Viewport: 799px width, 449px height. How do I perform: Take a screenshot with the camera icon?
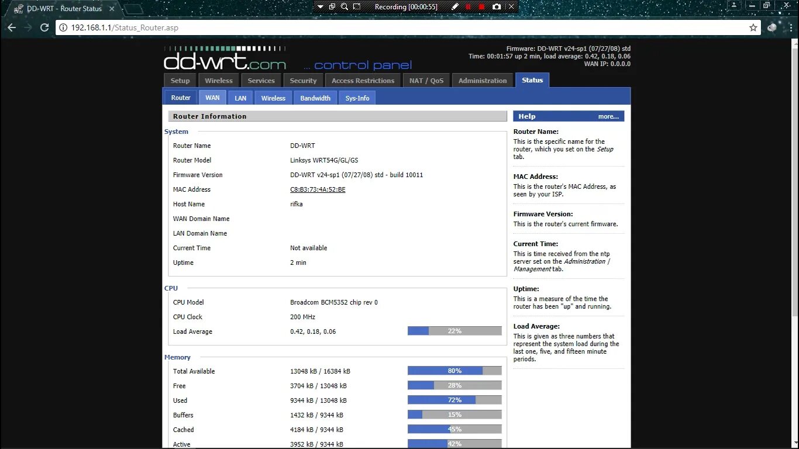point(497,6)
